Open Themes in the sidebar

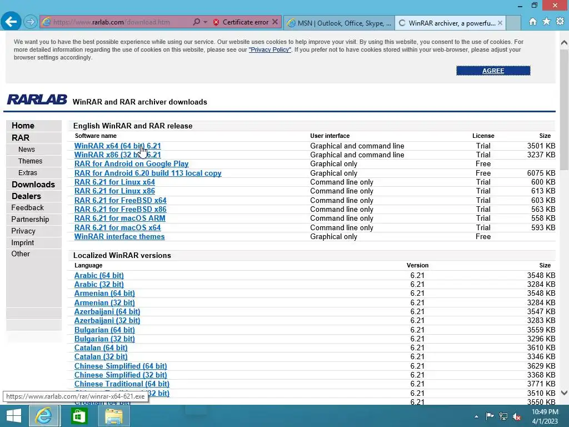pos(30,161)
